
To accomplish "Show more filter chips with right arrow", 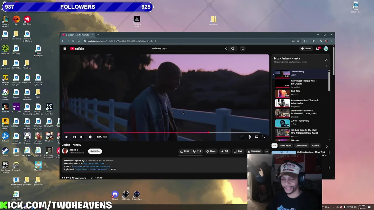I will pos(327,146).
